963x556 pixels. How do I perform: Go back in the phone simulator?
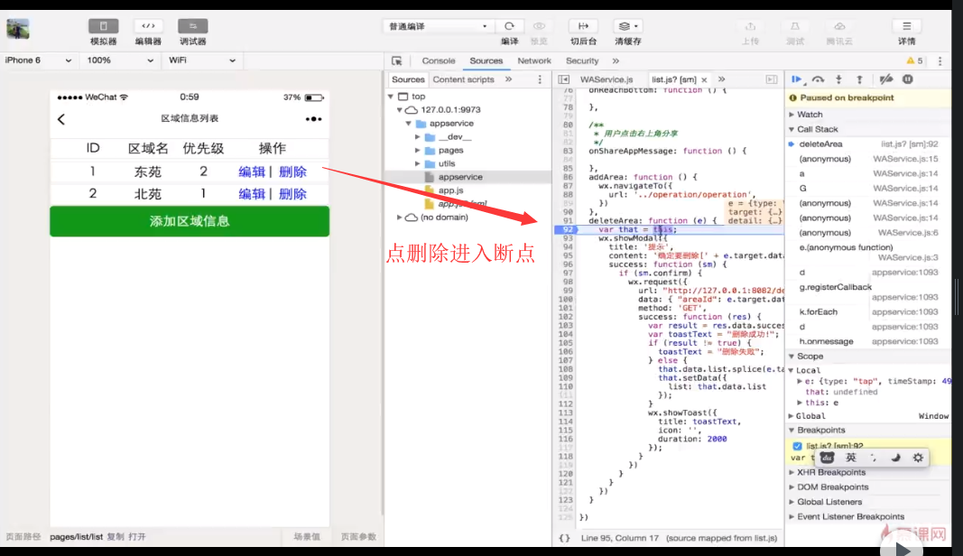60,119
